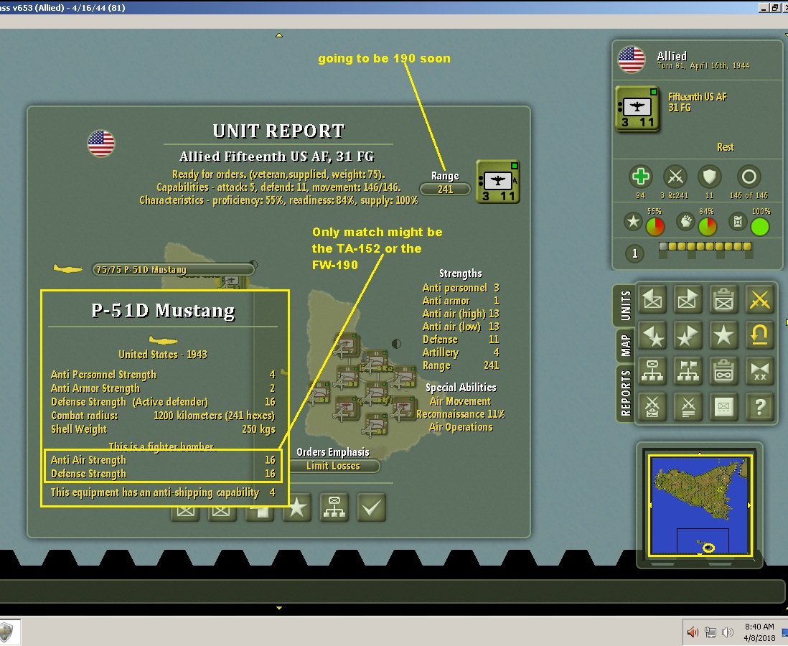Click the "Fifteenth US AF" unit name text
Viewport: 788px width, 646px height.
pyautogui.click(x=697, y=97)
